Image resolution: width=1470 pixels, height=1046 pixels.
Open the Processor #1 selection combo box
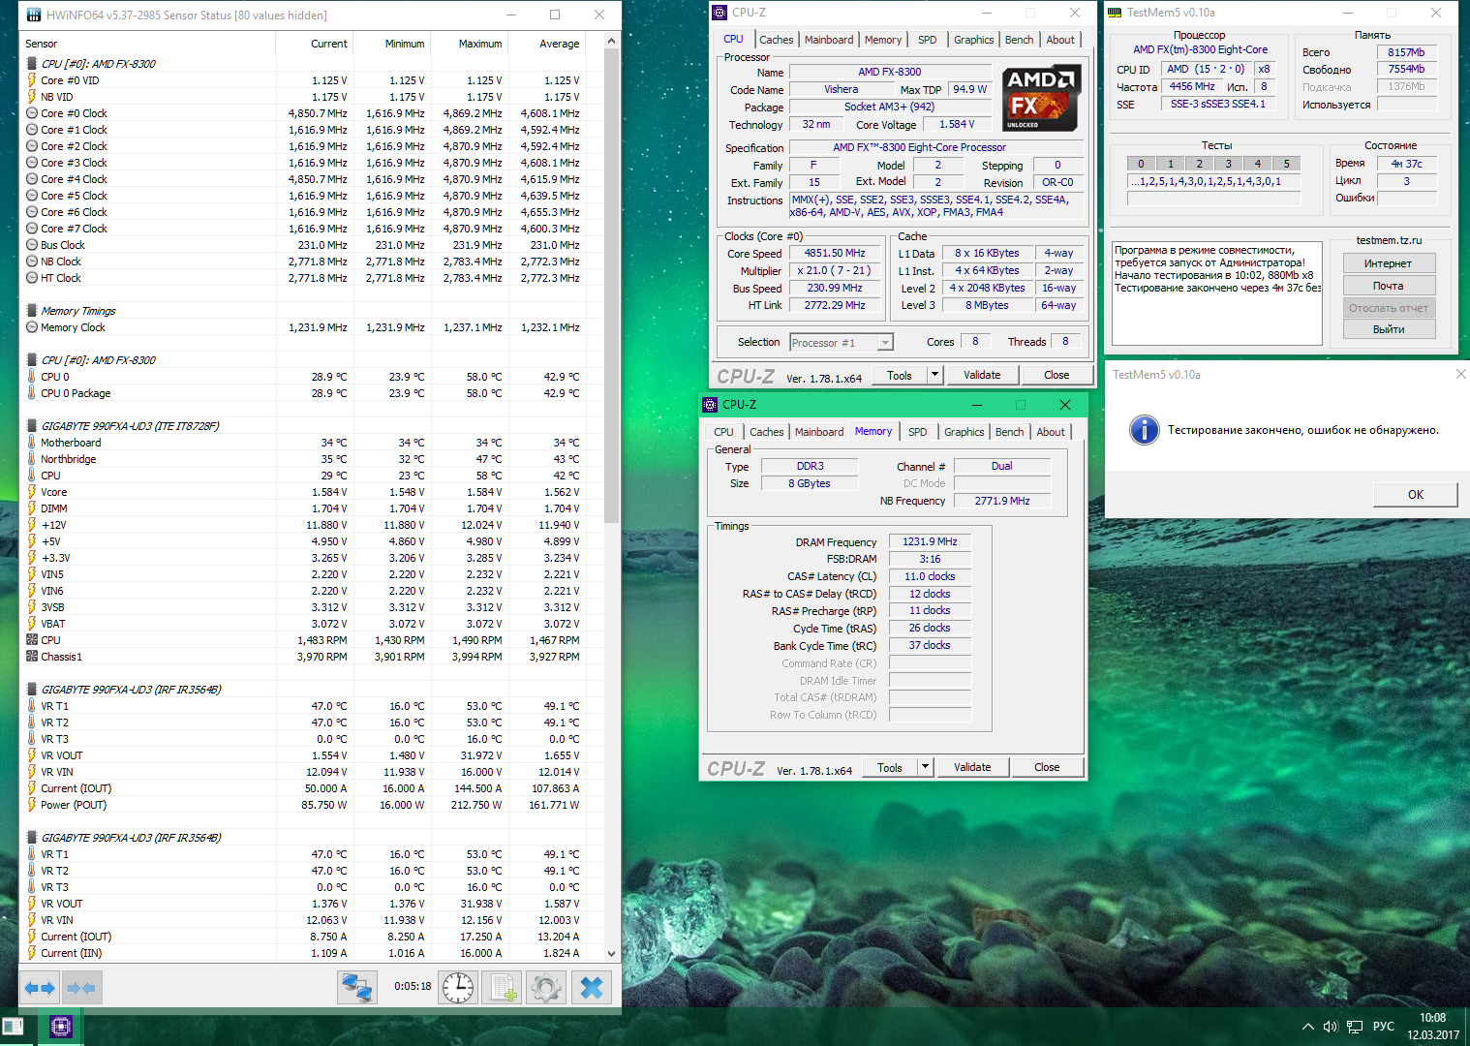click(841, 343)
